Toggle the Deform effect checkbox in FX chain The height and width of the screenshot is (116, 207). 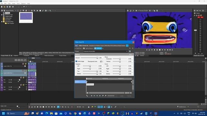click(95, 48)
